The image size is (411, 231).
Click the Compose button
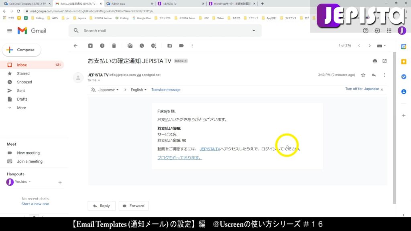pos(22,50)
